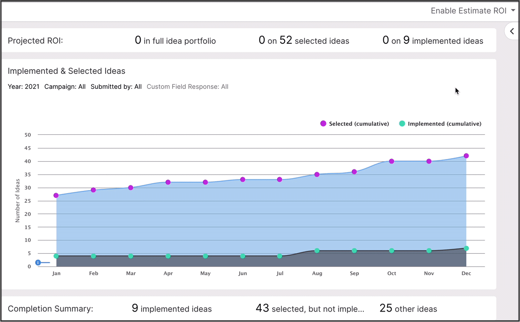Viewport: 520px width, 322px height.
Task: Open the Enable Estimate ROI dropdown
Action: [472, 11]
